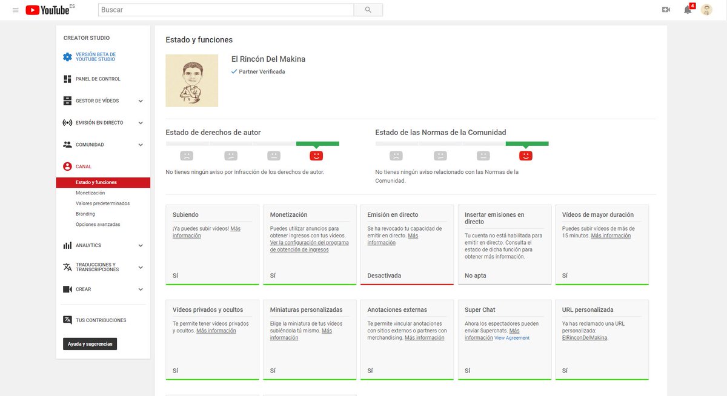The image size is (727, 396).
Task: Click the Emisión en directo broadcast icon
Action: pyautogui.click(x=67, y=122)
